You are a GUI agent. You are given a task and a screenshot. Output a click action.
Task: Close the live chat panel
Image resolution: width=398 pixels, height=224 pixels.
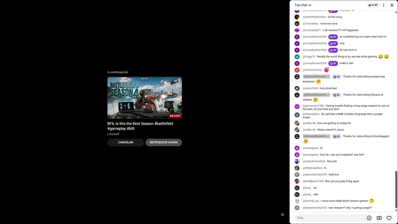coord(392,5)
